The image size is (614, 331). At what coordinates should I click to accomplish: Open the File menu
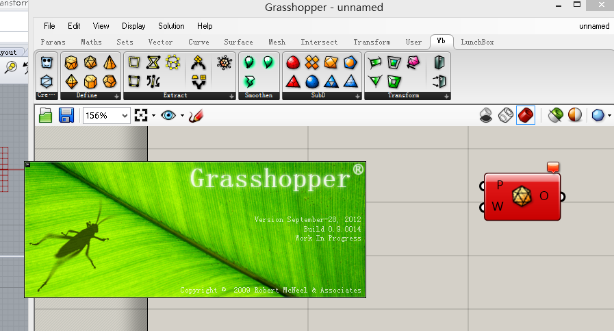pyautogui.click(x=49, y=26)
